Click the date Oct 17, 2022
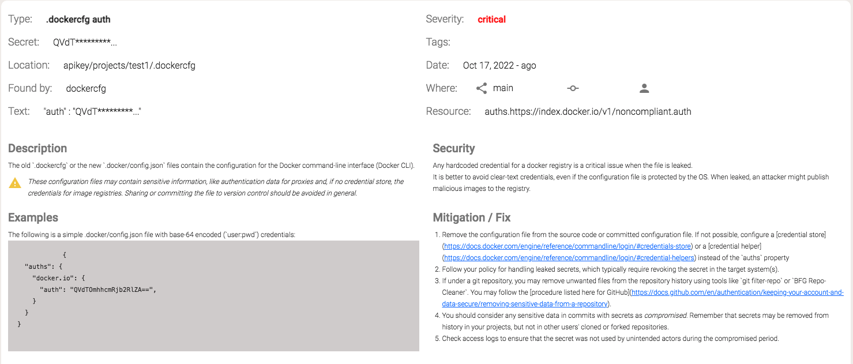The image size is (853, 364). (490, 66)
